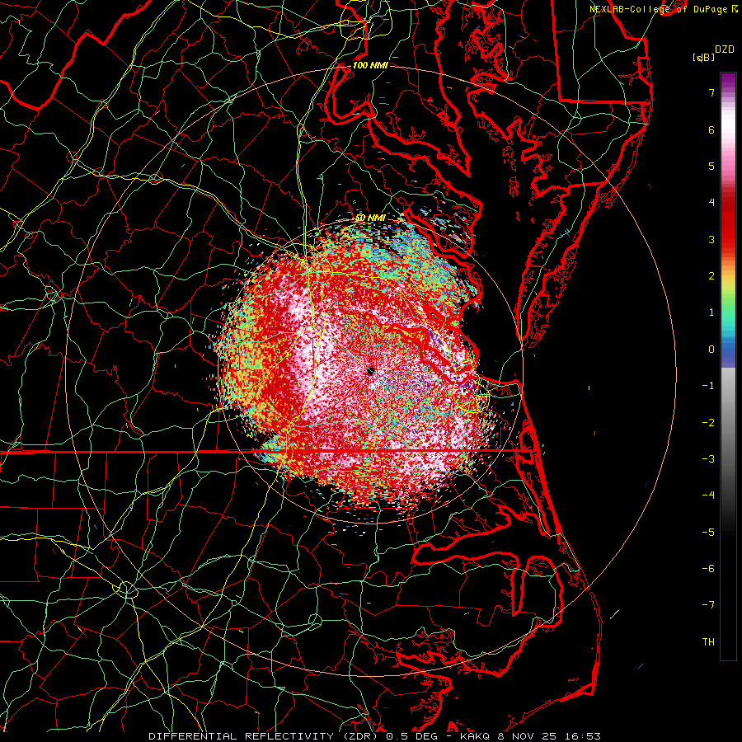Click the 0 value on color scale

(711, 350)
